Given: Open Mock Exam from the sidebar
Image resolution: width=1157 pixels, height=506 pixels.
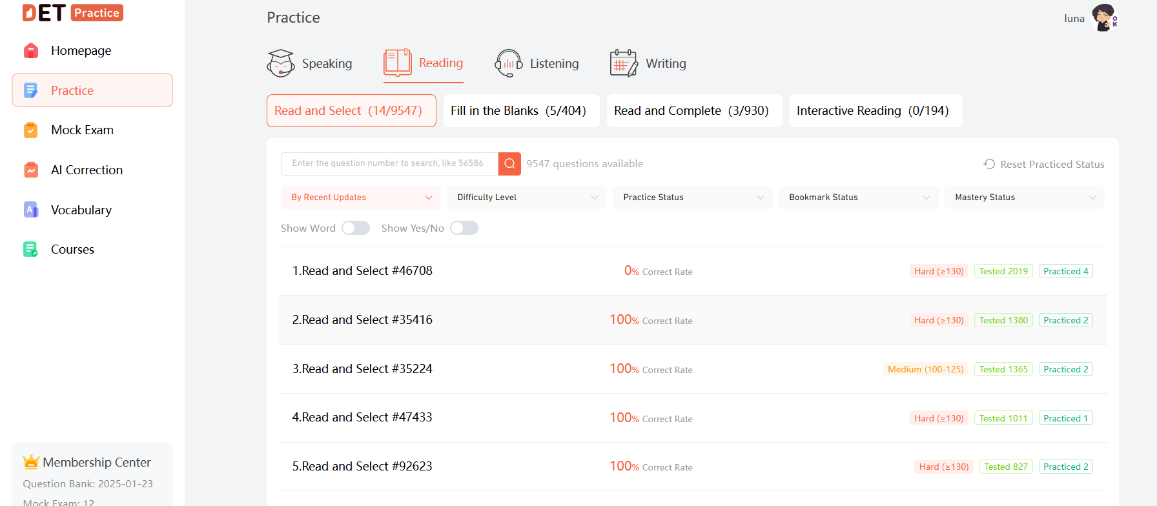Looking at the screenshot, I should 92,130.
